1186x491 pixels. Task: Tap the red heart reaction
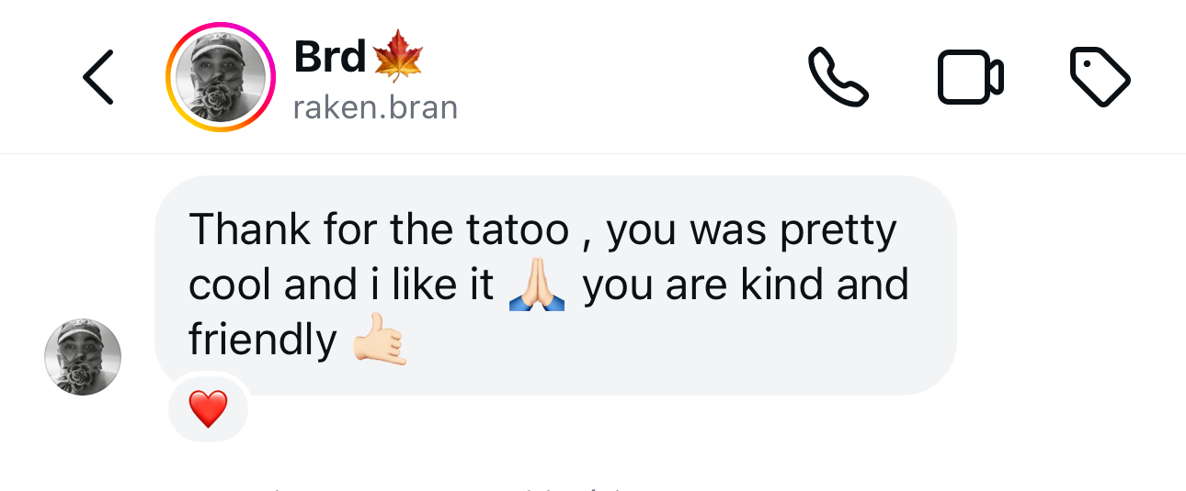[x=208, y=408]
